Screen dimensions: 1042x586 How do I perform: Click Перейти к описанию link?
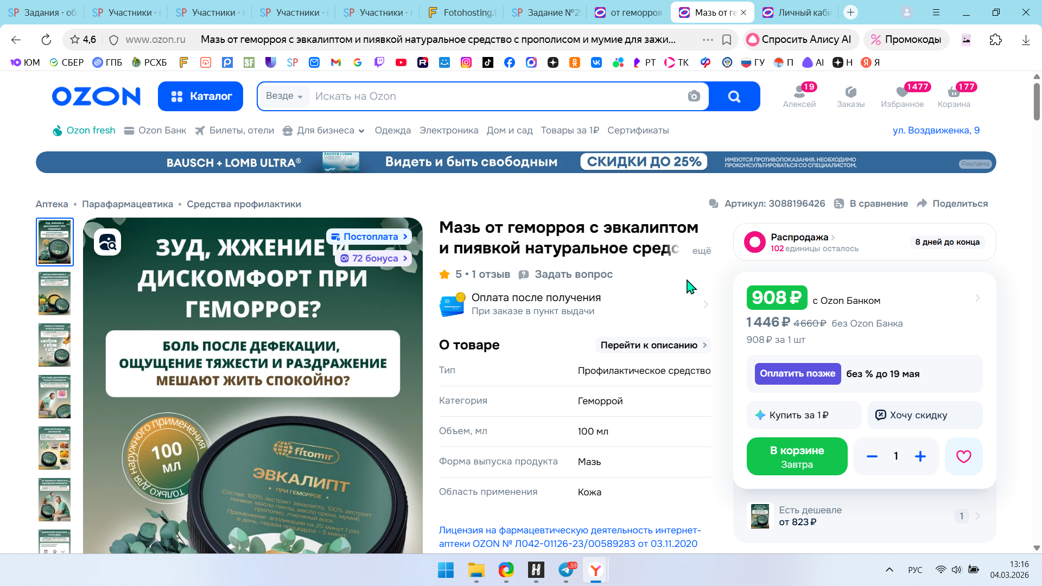click(653, 345)
